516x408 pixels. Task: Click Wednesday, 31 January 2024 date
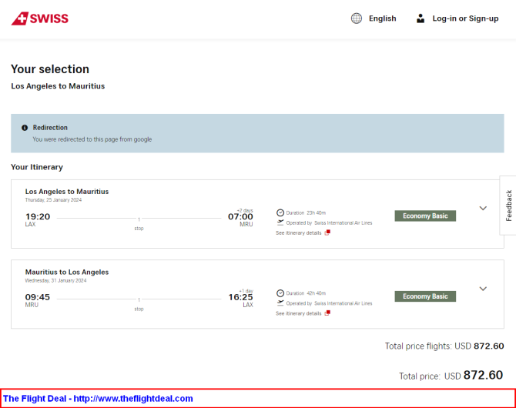point(55,281)
